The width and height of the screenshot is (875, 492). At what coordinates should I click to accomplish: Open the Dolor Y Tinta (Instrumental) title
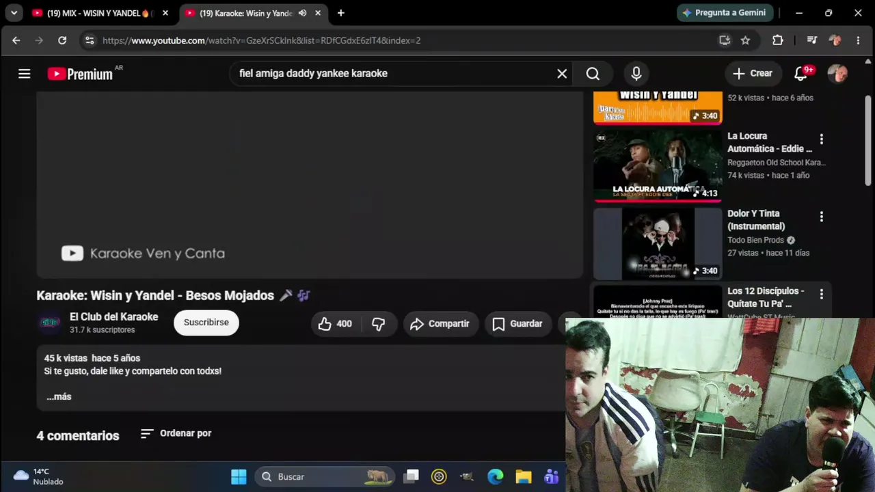[756, 219]
